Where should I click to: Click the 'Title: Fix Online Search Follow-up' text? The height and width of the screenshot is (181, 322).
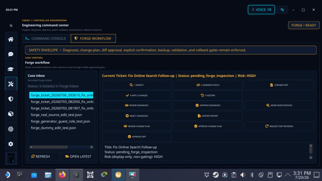[131, 147]
